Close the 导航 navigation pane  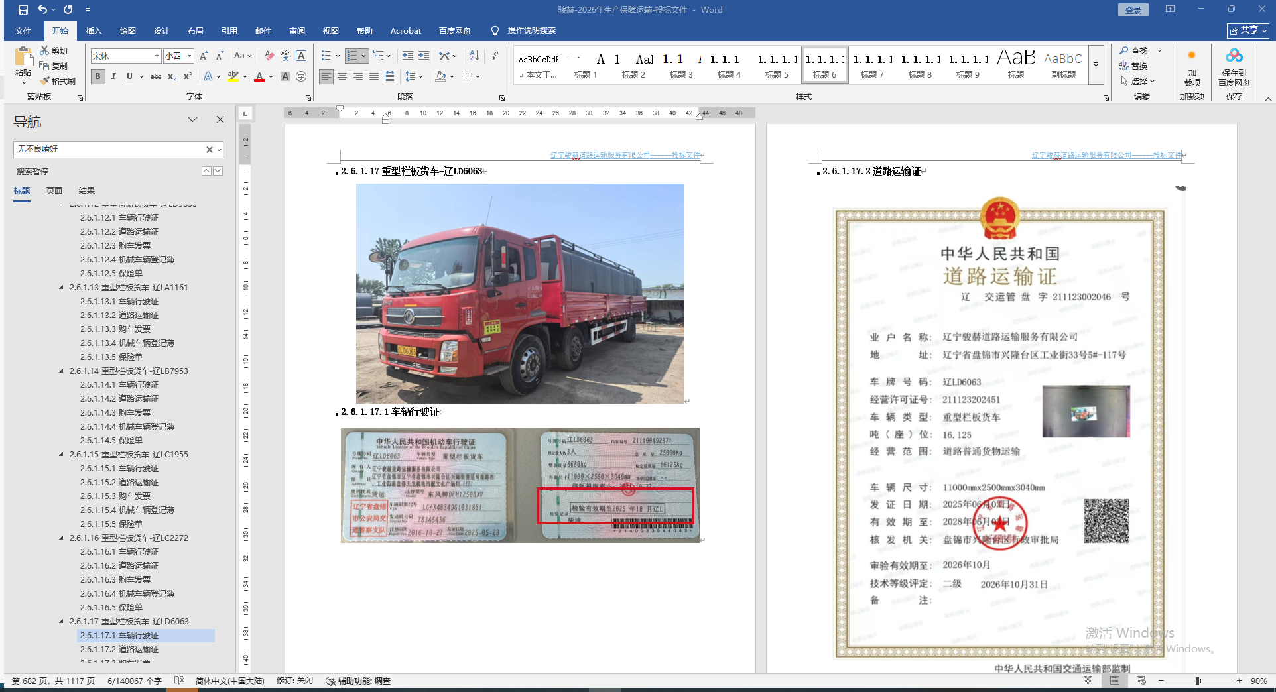point(220,119)
